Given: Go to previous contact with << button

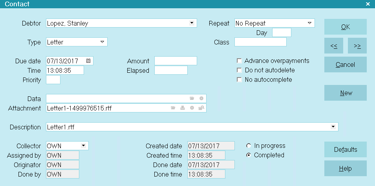Looking at the screenshot, I should pyautogui.click(x=334, y=46).
